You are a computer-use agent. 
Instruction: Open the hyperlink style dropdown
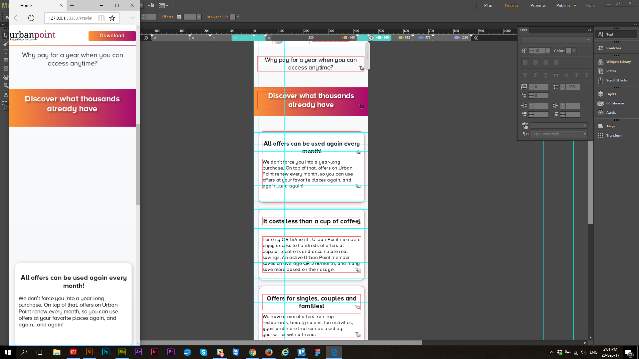pyautogui.click(x=559, y=126)
